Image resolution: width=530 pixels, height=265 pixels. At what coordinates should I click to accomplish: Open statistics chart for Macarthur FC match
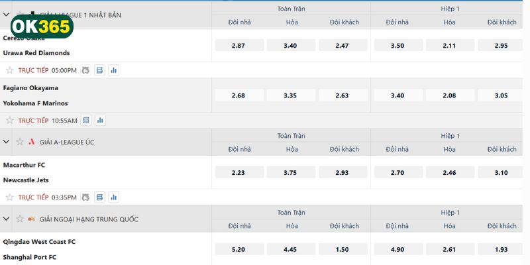tap(113, 197)
